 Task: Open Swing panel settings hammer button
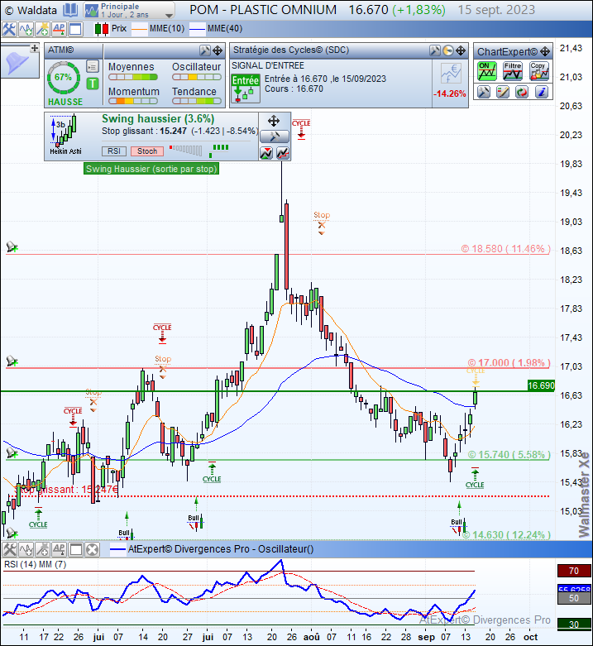275,136
